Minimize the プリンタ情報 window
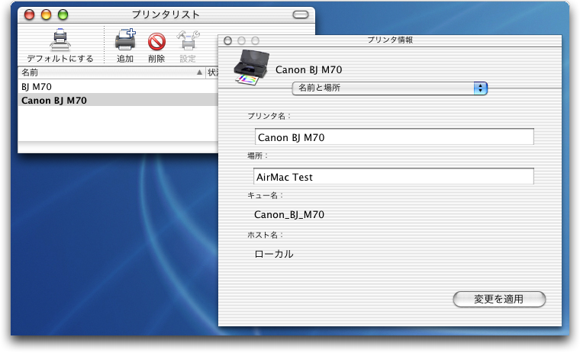This screenshot has height=353, width=580. click(241, 40)
